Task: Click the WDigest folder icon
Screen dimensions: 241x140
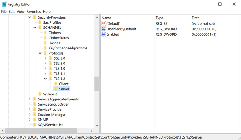Action: 40,94
